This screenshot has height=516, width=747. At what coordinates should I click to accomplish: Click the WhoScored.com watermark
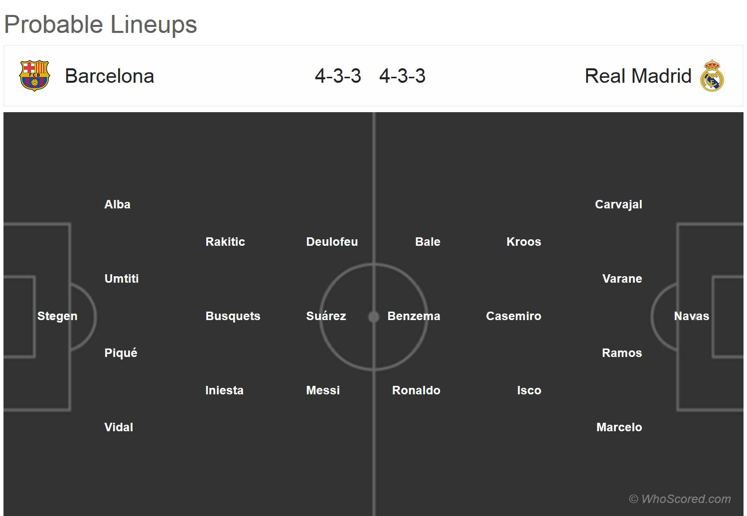(680, 499)
